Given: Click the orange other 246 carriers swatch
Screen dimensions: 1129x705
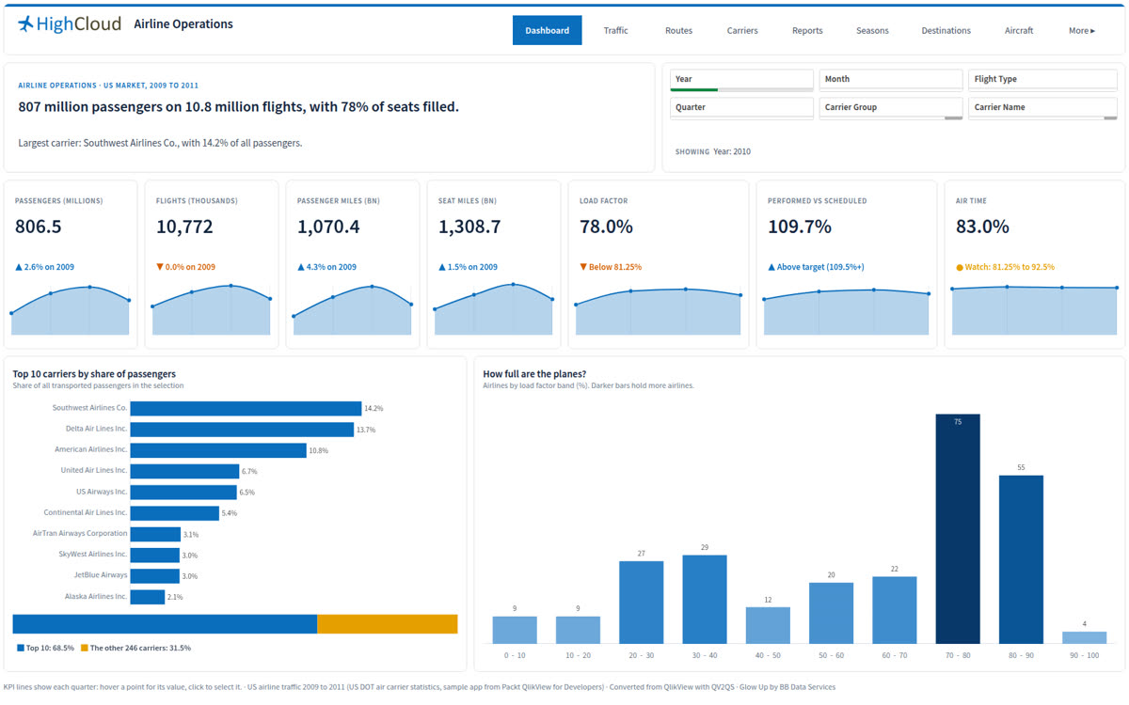Looking at the screenshot, I should (x=84, y=648).
